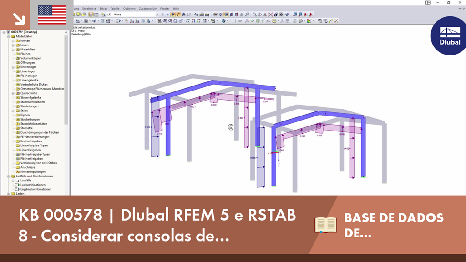Toggle the highlighted blue surface display button
The width and height of the screenshot is (466, 262).
point(226,14)
